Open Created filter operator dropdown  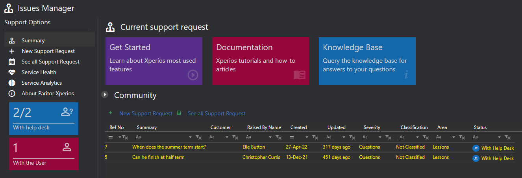[307, 137]
